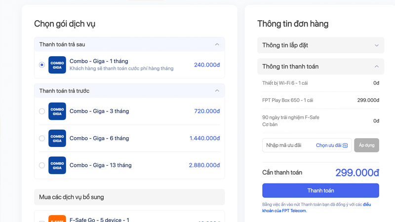Click the Nhập mã ưu đãi input field
395x222 pixels.
[287, 146]
